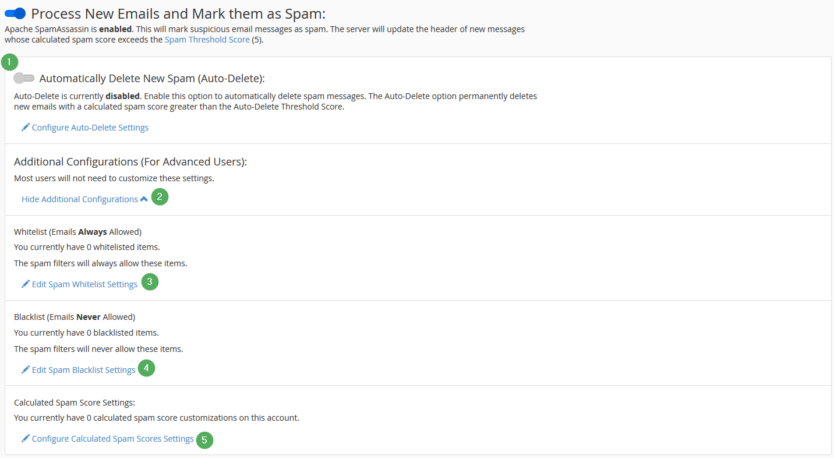Viewport: 834px width, 458px height.
Task: Click the Additional Configurations heading
Action: pyautogui.click(x=130, y=161)
